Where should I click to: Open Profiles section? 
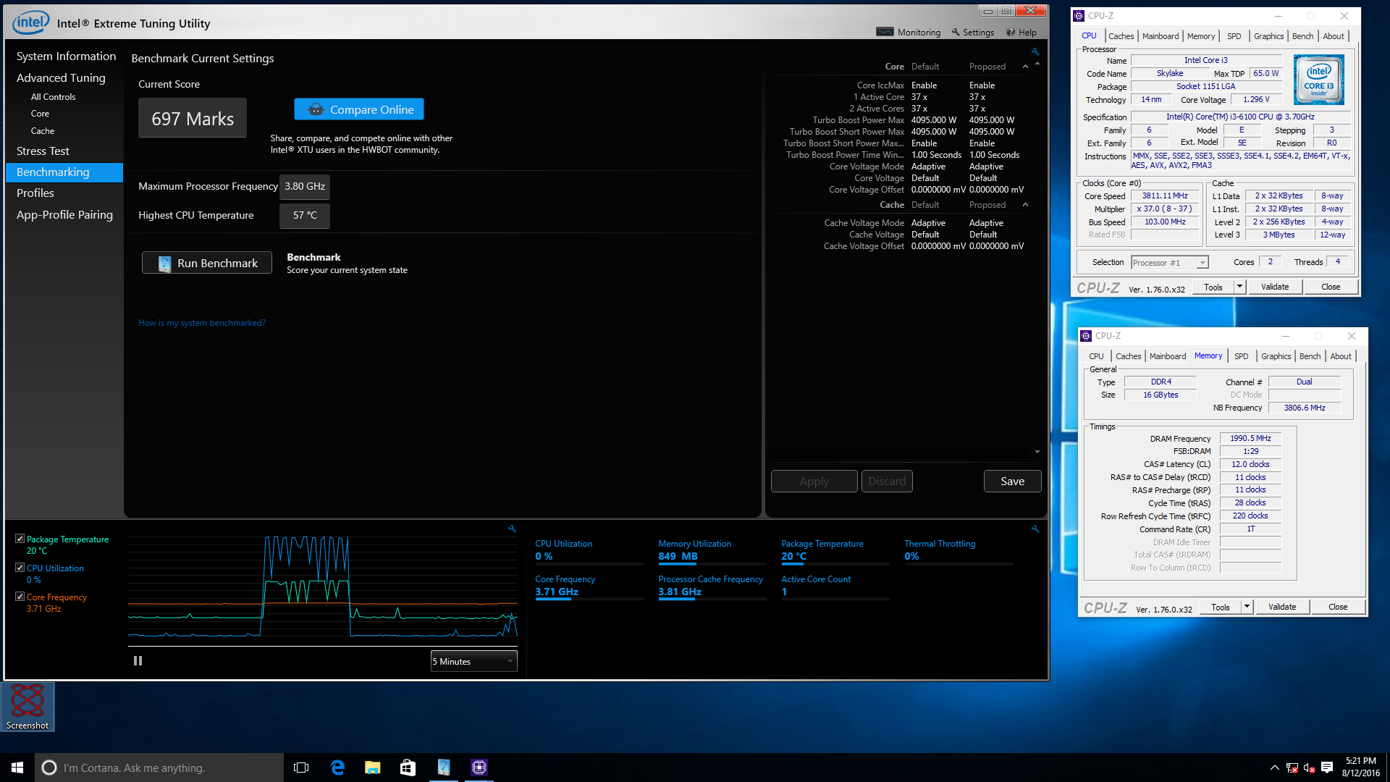tap(35, 193)
